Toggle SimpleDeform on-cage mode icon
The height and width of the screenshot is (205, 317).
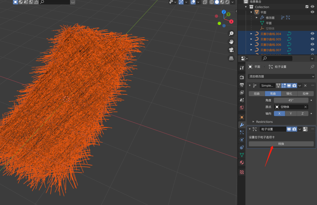pyautogui.click(x=278, y=86)
